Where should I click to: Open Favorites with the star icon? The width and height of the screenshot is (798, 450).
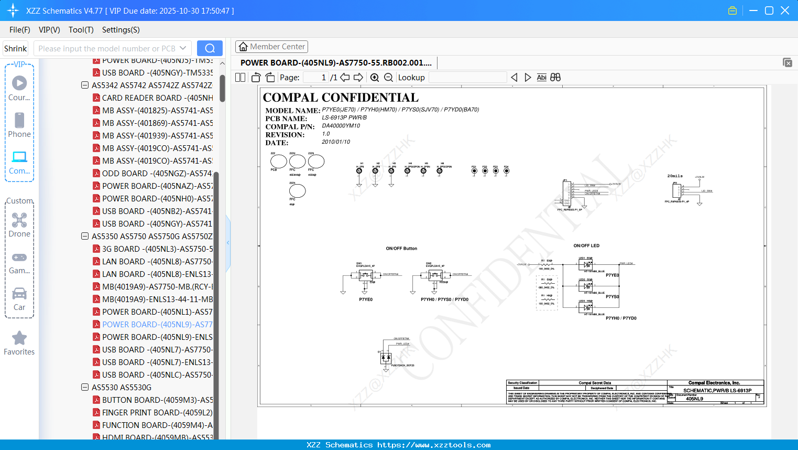point(19,344)
